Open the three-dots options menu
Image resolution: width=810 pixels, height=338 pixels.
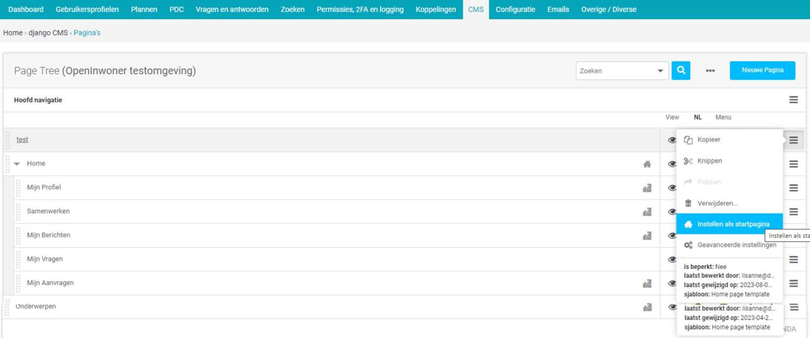710,71
